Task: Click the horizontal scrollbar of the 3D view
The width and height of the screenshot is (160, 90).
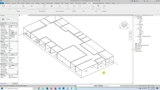Action: pos(90,84)
